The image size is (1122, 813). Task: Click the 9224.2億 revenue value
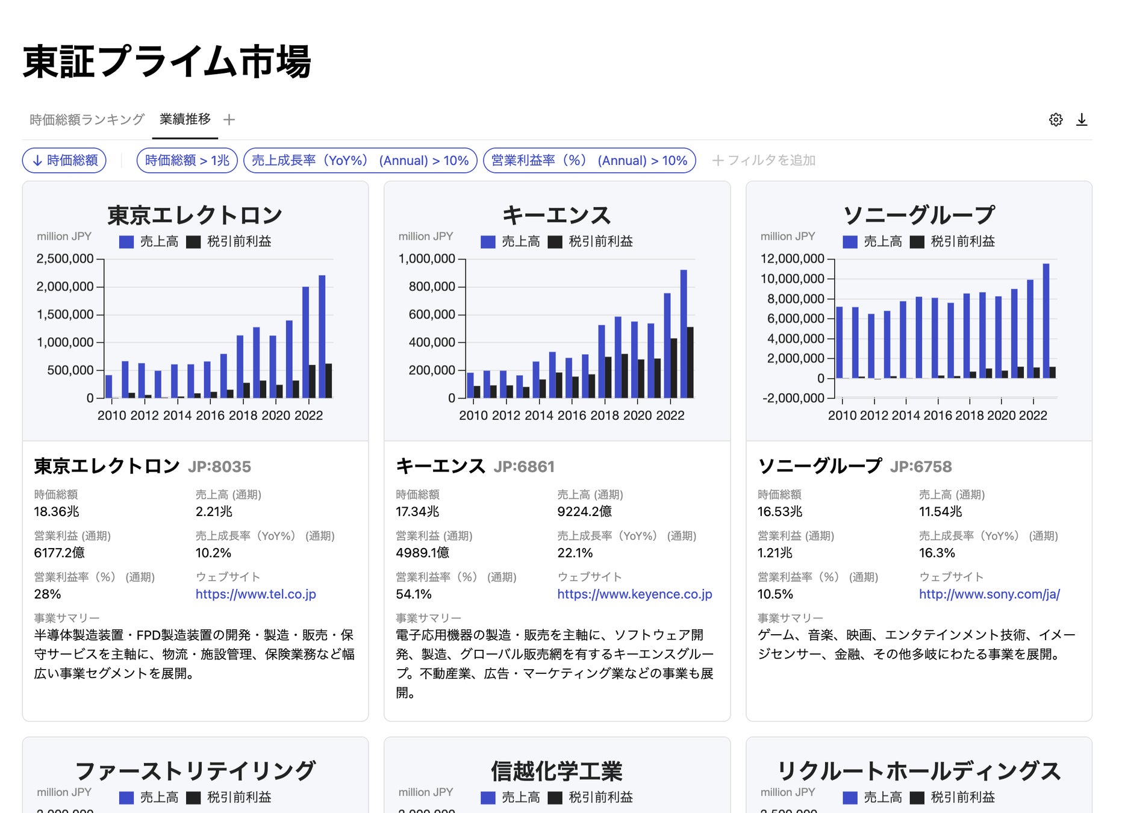click(x=584, y=511)
